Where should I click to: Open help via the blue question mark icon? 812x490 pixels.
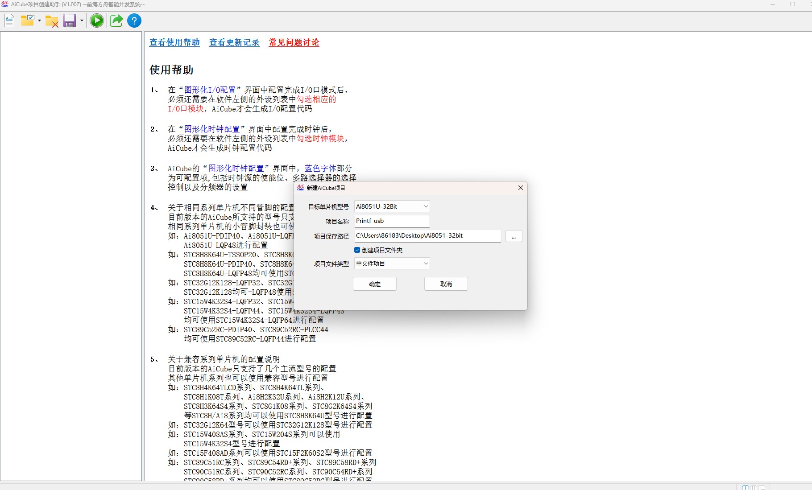click(x=134, y=21)
